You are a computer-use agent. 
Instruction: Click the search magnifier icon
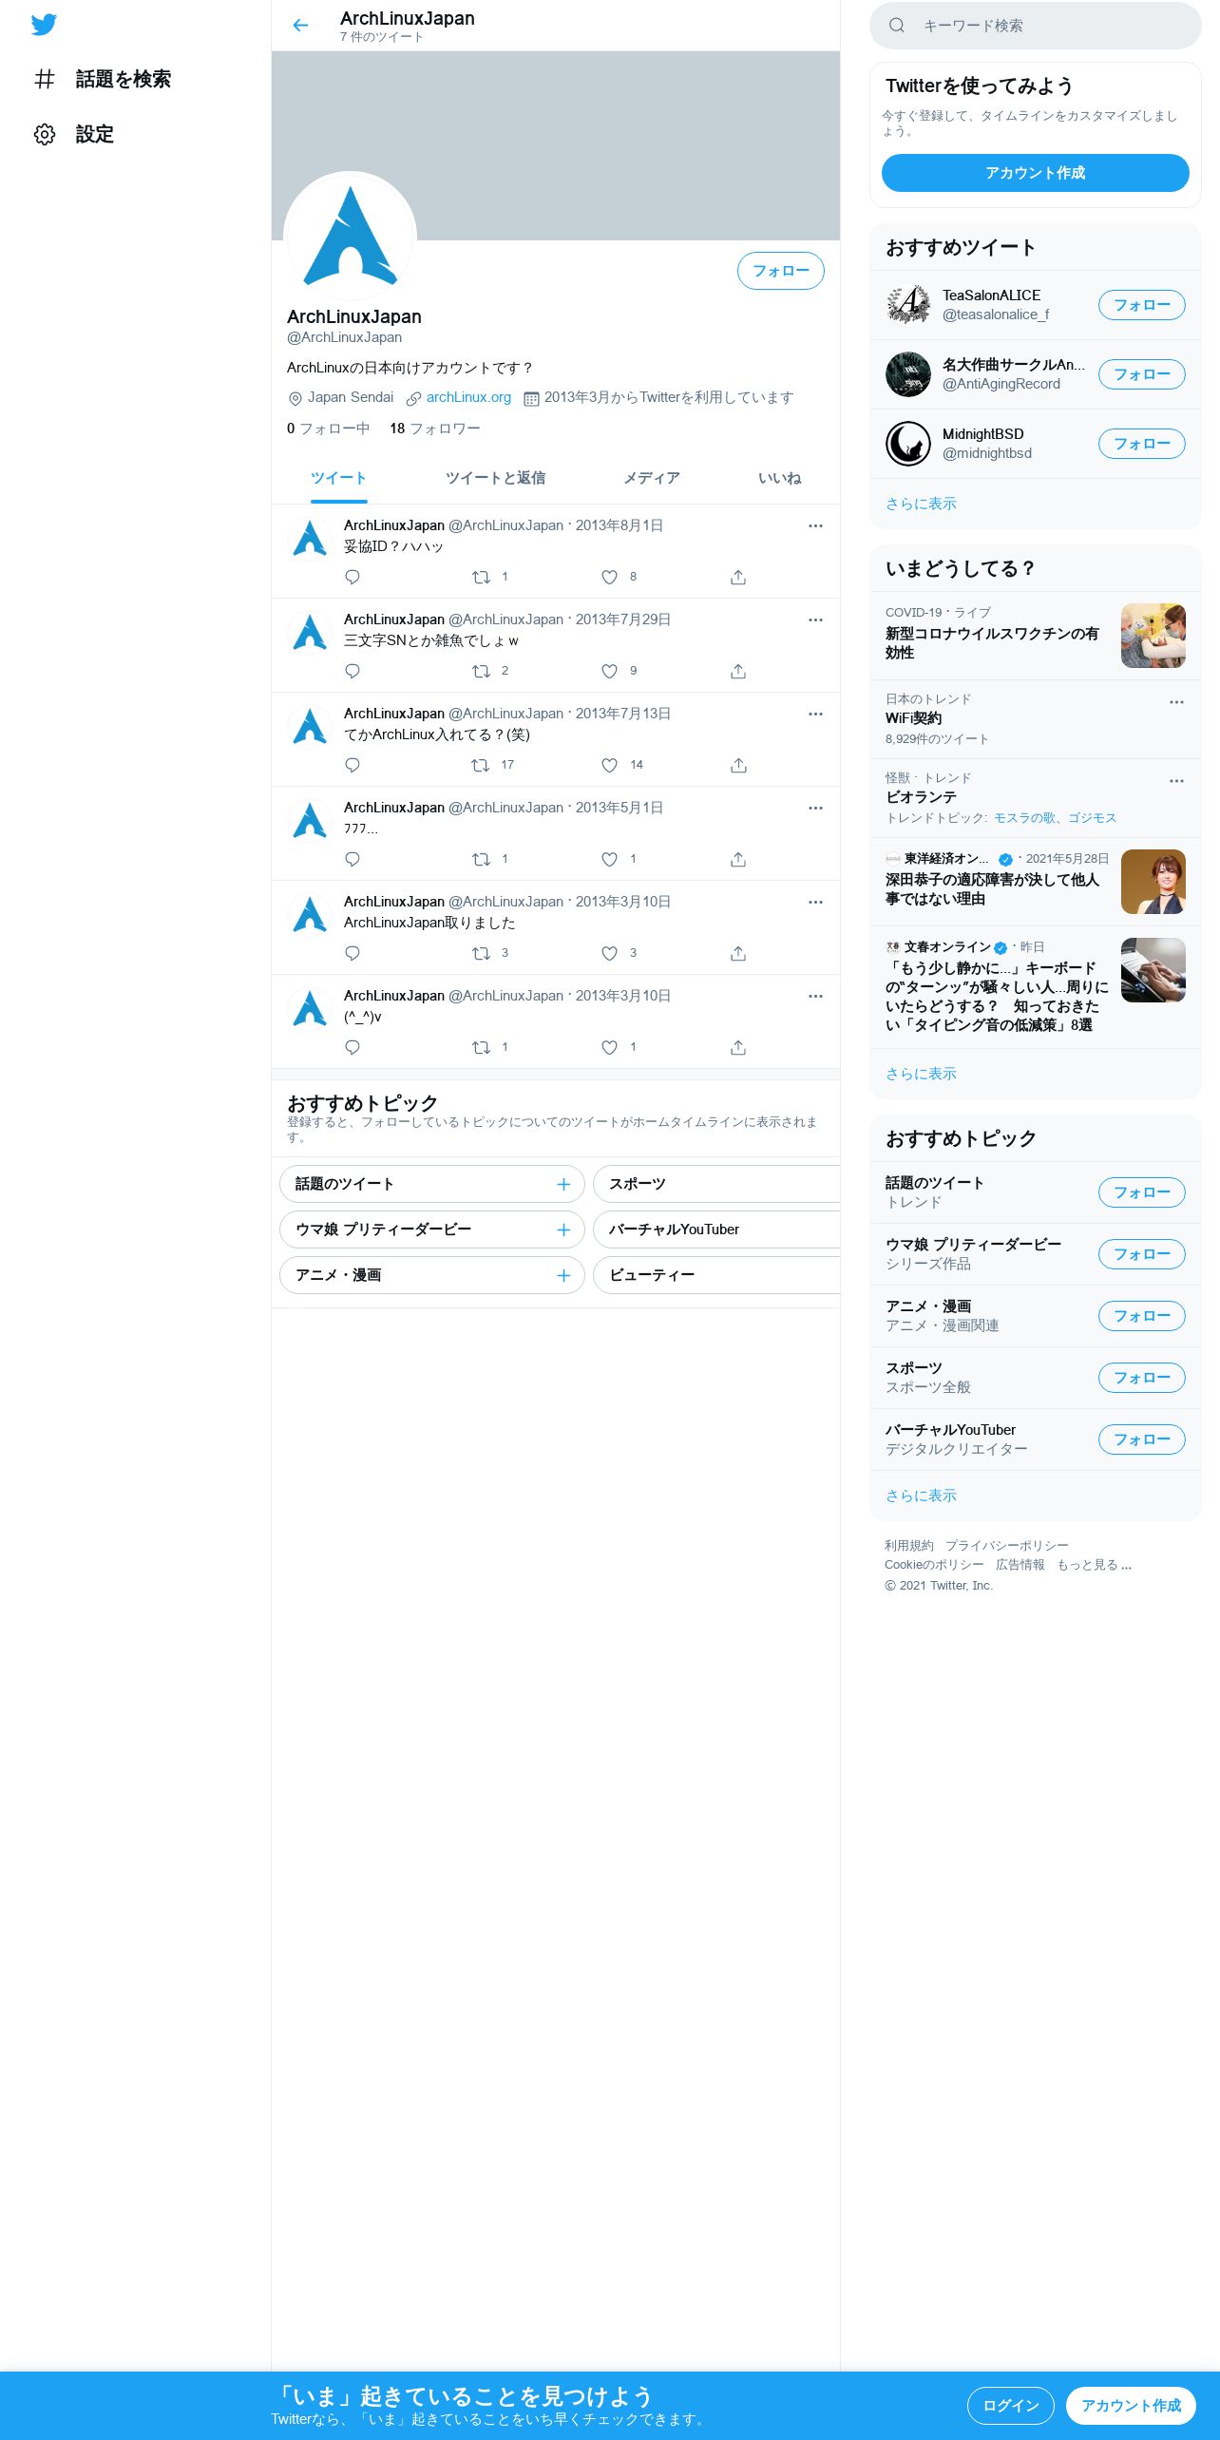pyautogui.click(x=896, y=26)
